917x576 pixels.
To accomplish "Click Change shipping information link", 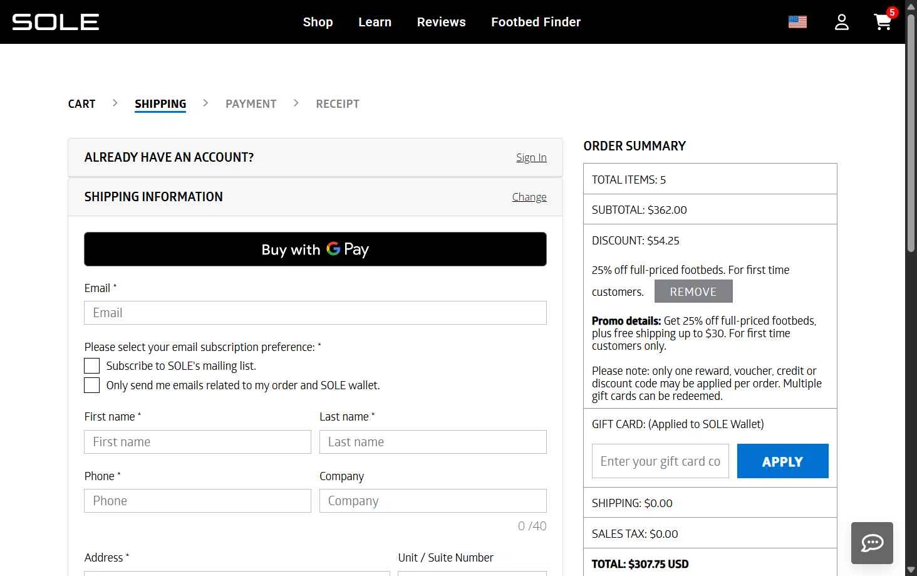I will click(529, 197).
